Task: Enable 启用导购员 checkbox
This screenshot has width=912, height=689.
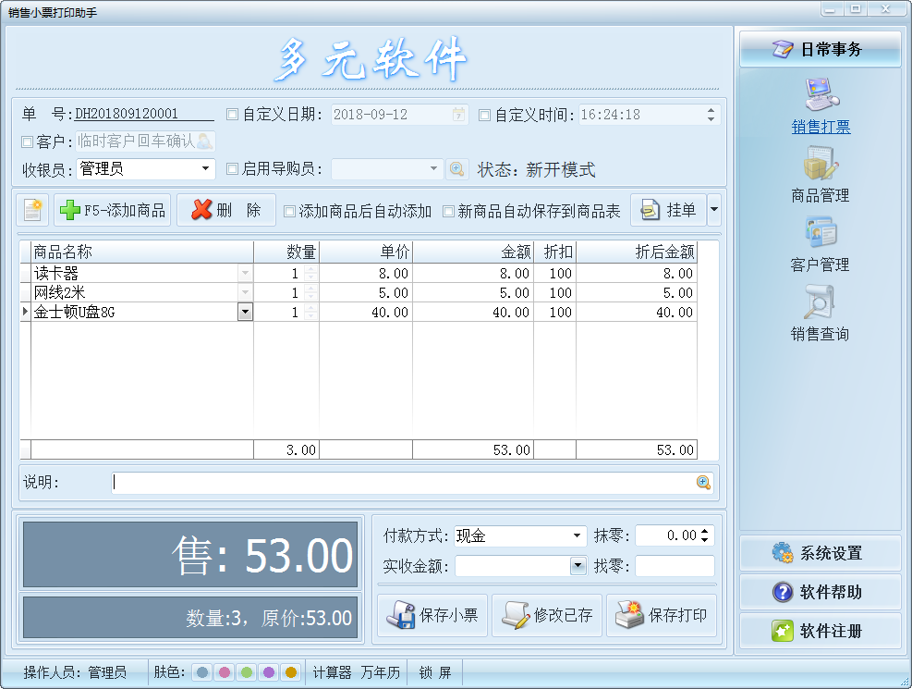Action: click(232, 168)
